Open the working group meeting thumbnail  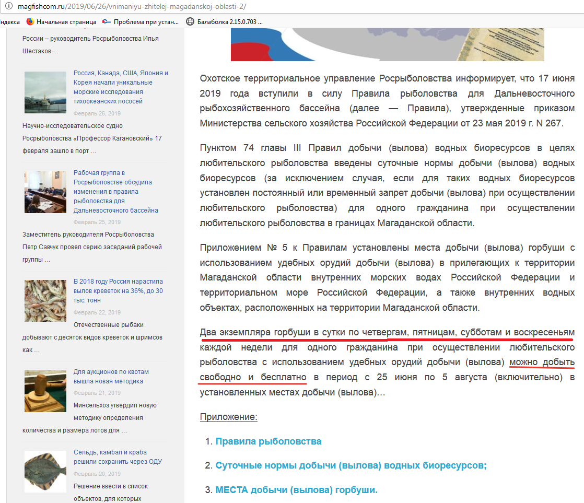[45, 192]
